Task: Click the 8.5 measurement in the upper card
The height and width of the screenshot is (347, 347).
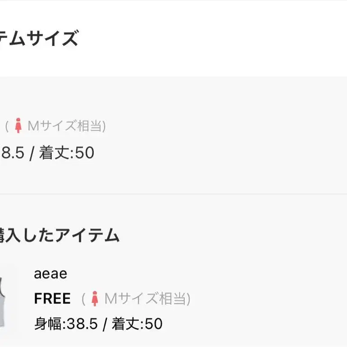Action: coord(13,153)
